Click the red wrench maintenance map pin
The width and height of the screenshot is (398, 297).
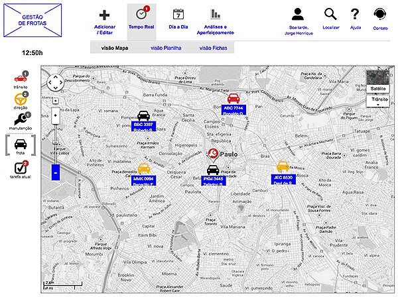[x=213, y=154]
